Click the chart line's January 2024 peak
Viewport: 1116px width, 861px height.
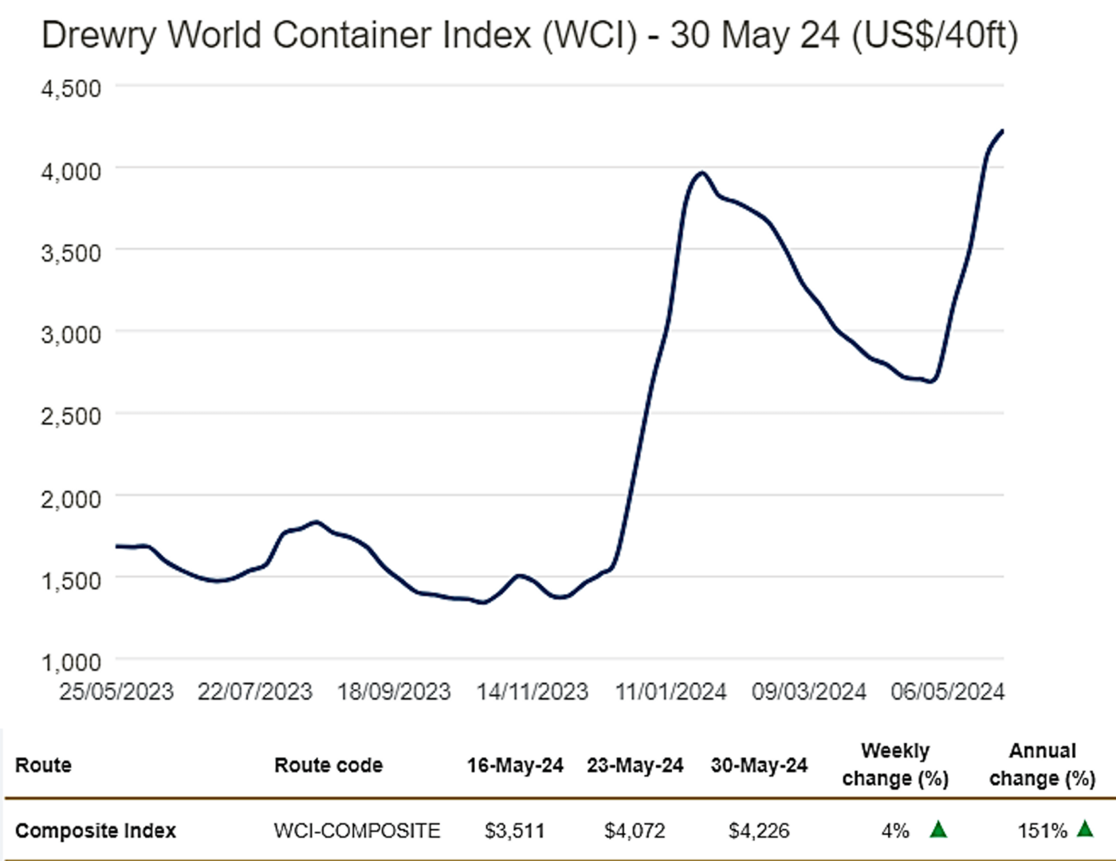click(x=701, y=173)
